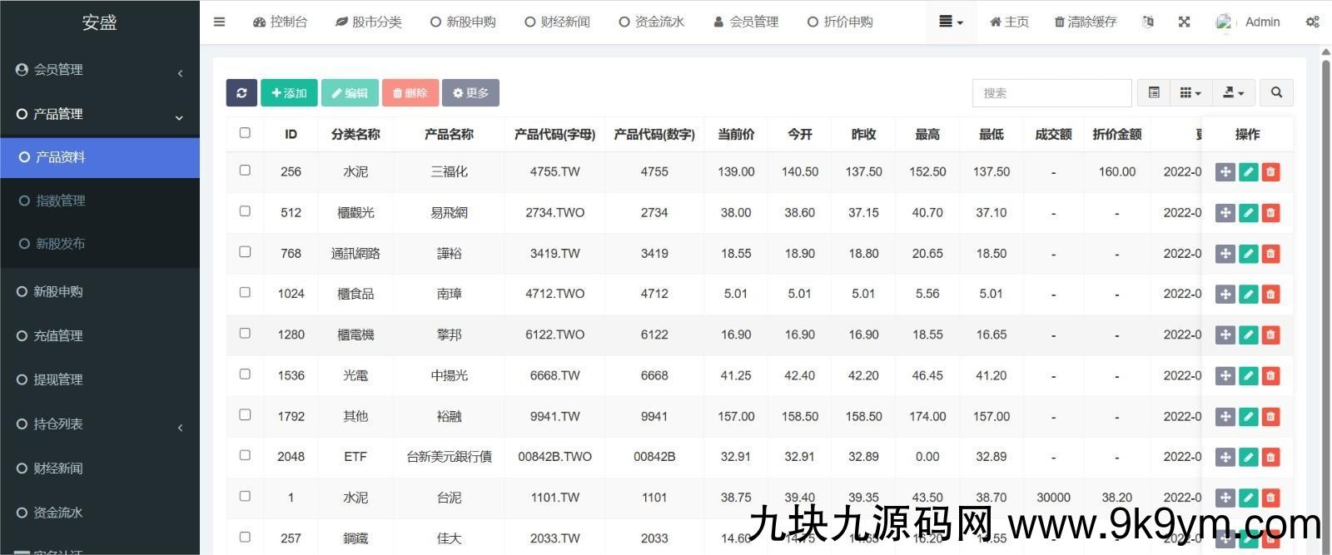1332x555 pixels.
Task: Select the checkbox for ID 256 row
Action: tap(245, 171)
